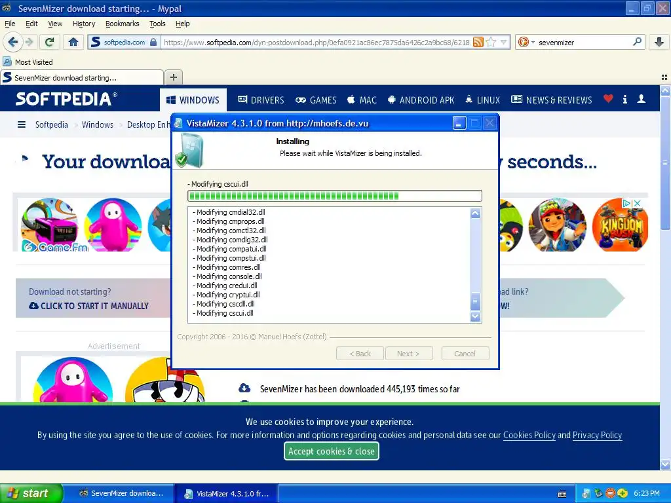Viewport: 671px width, 503px height.
Task: Open a new tab with plus button
Action: click(x=173, y=77)
